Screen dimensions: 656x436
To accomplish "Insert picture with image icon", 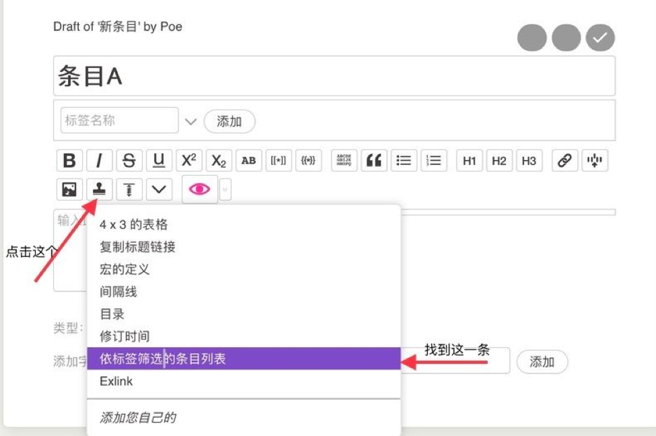I will pyautogui.click(x=69, y=190).
